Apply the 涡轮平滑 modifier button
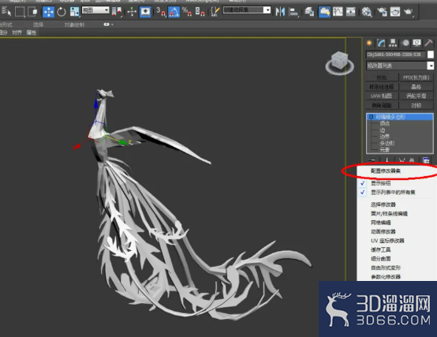The width and height of the screenshot is (437, 337). pos(416,95)
